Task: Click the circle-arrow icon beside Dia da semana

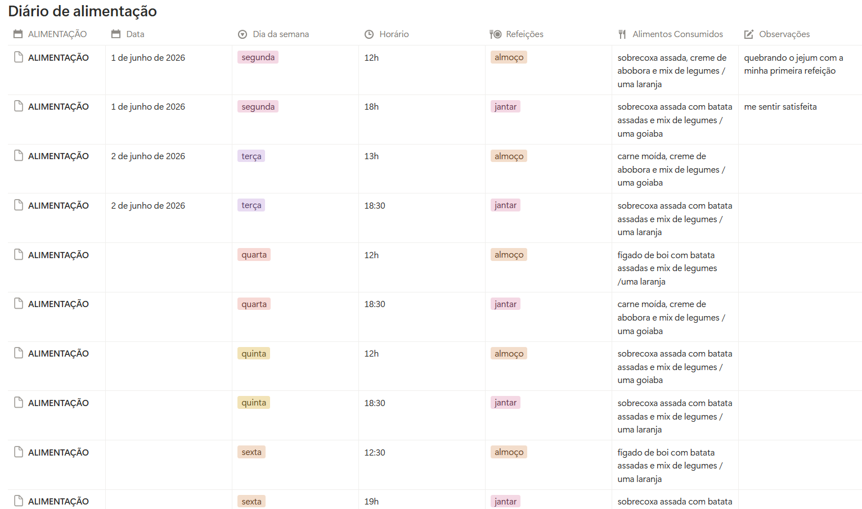Action: click(243, 34)
